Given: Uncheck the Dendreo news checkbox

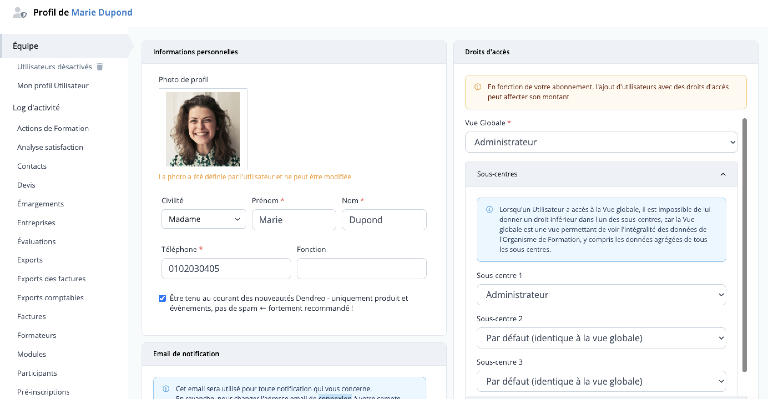Looking at the screenshot, I should (x=162, y=298).
